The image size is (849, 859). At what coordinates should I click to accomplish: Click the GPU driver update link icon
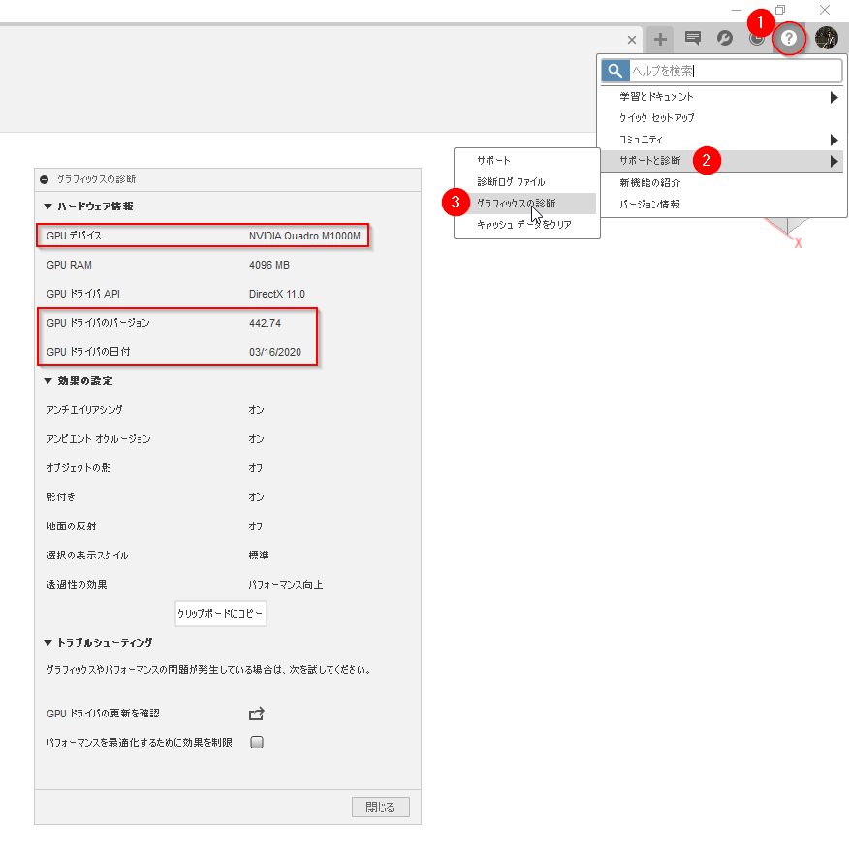pyautogui.click(x=256, y=714)
